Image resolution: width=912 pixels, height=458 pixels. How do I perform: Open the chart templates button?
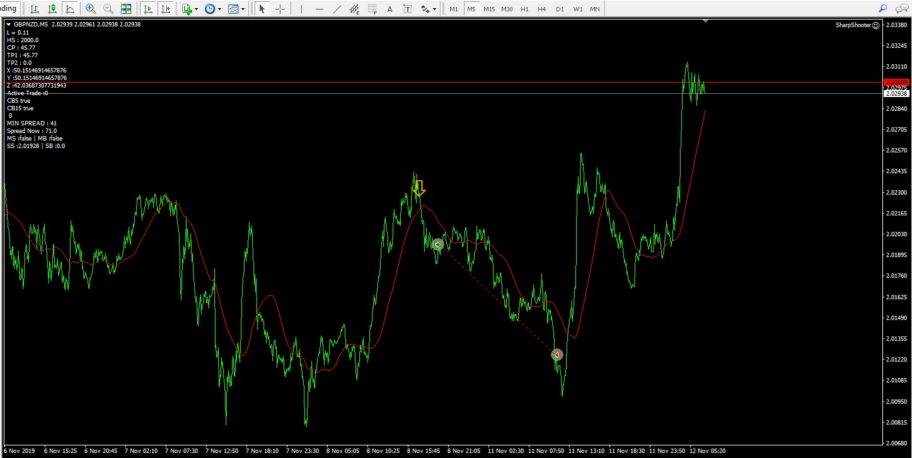[x=233, y=9]
